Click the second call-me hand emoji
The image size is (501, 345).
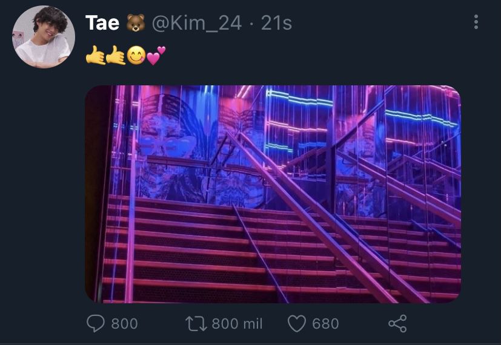click(x=115, y=55)
